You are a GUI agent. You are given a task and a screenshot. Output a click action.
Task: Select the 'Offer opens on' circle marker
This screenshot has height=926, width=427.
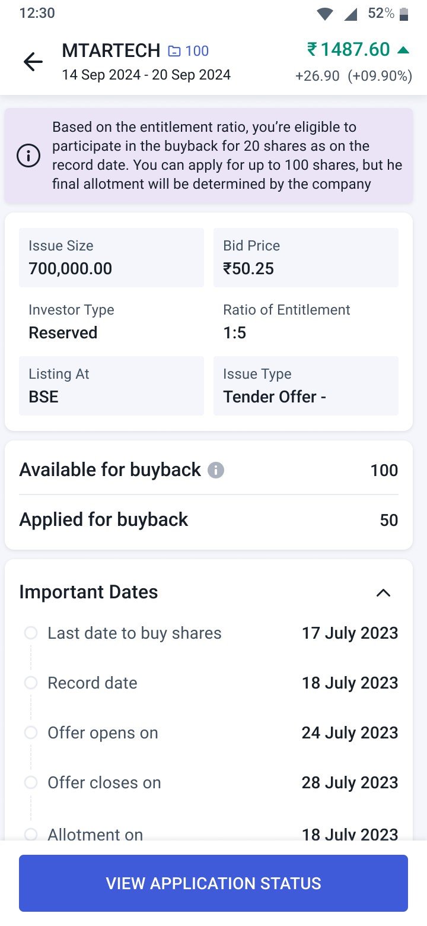click(31, 732)
